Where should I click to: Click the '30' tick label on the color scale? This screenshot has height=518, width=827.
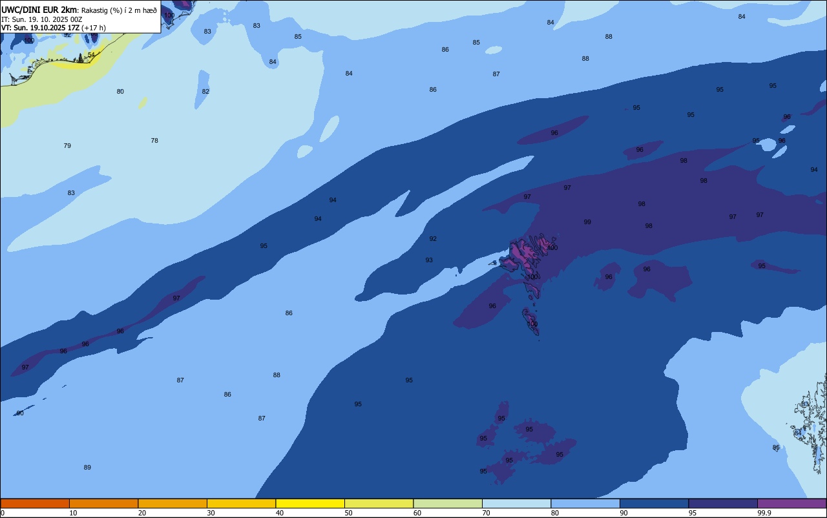pos(211,513)
